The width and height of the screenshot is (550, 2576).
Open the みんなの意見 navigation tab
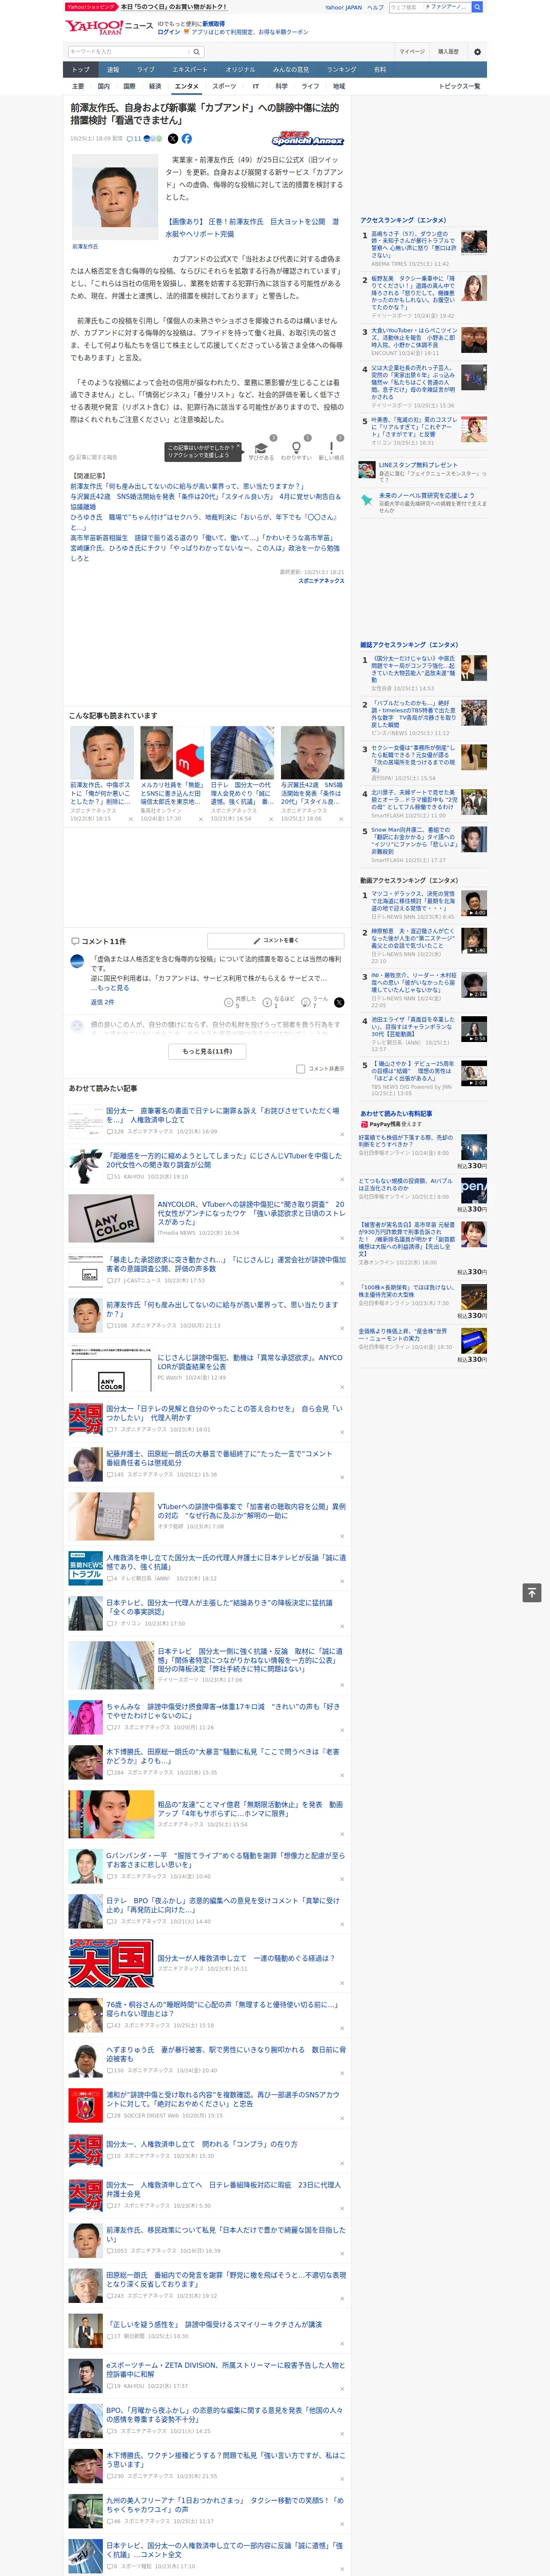(x=291, y=69)
